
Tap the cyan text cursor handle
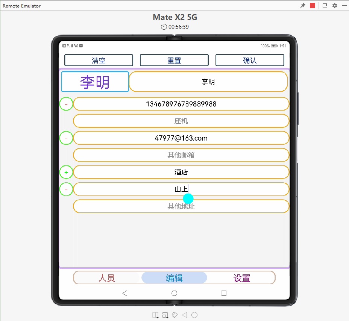[x=188, y=198]
